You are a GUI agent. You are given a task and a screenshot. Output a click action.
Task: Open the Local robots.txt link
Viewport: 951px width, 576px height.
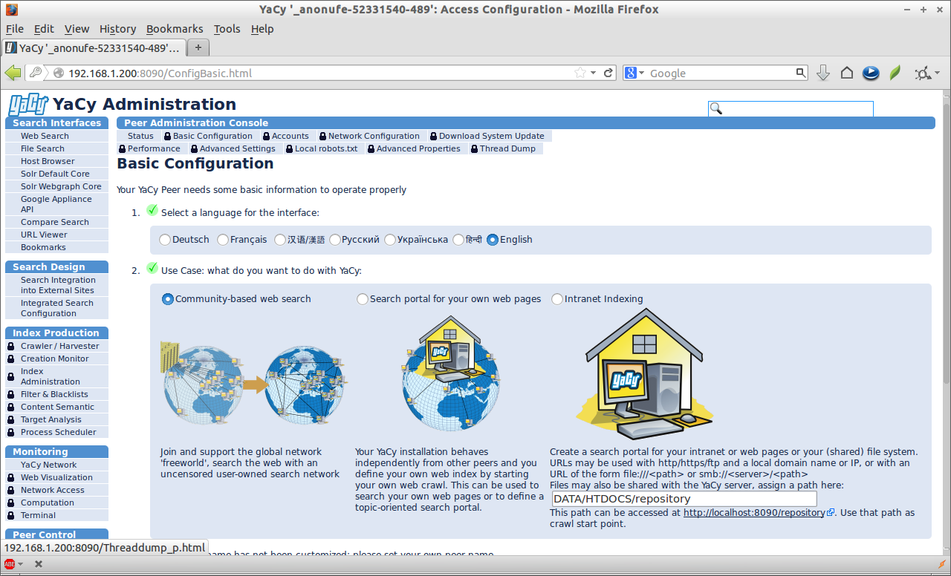point(325,148)
